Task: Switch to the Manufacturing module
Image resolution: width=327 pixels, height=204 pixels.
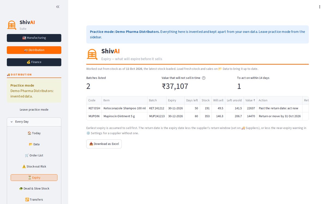Action: 34,38
